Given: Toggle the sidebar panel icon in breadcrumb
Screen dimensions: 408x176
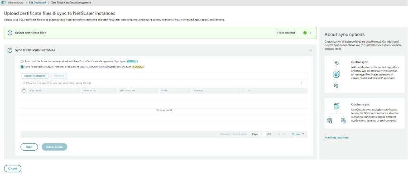Looking at the screenshot, I should [3, 3].
